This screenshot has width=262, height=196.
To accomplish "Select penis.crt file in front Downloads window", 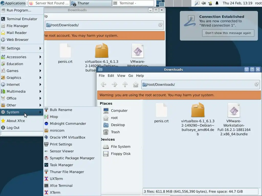I will click(161, 113).
